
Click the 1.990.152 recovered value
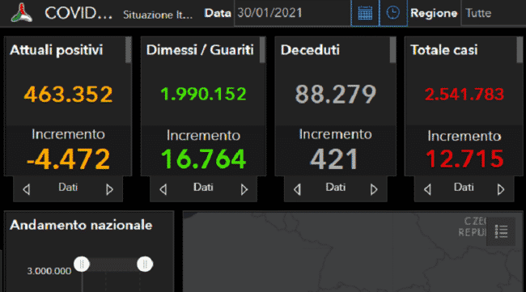point(203,94)
